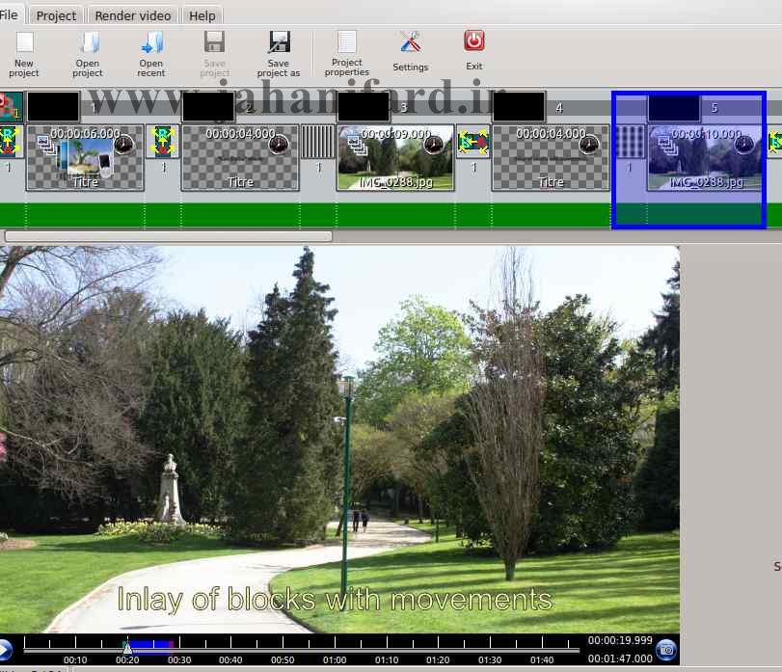
Task: Click the red Exit power icon
Action: (x=474, y=41)
